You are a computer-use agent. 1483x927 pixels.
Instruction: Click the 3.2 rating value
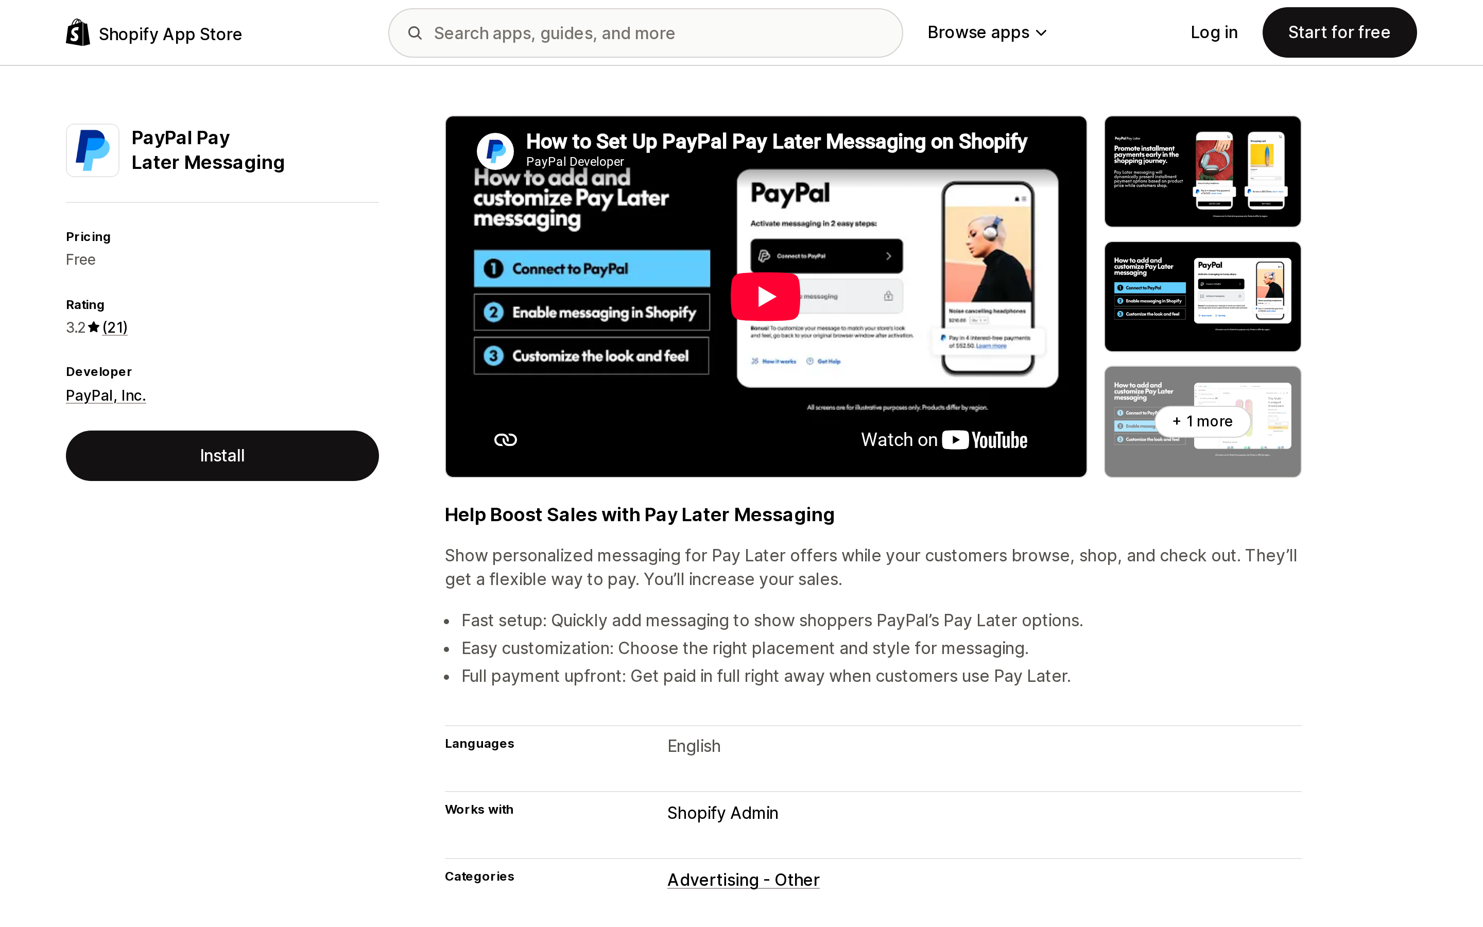click(75, 328)
